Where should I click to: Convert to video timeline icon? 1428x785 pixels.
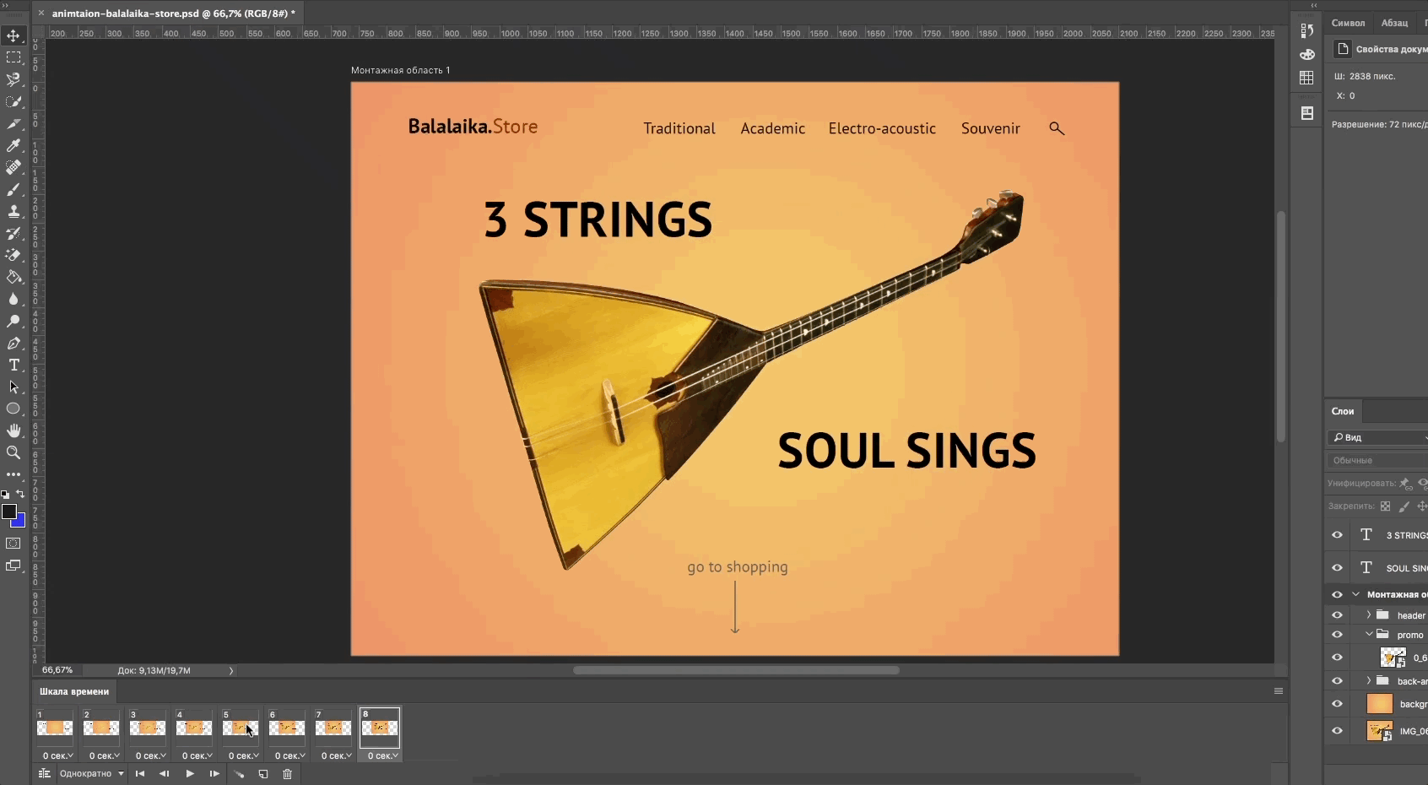(44, 774)
